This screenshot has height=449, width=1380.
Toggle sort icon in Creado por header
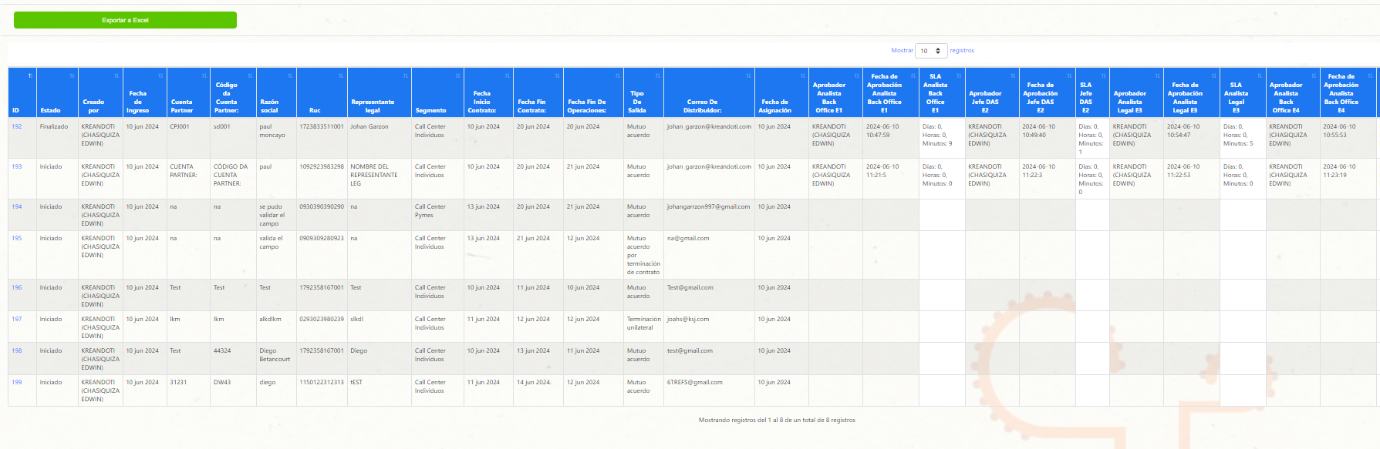(x=116, y=75)
